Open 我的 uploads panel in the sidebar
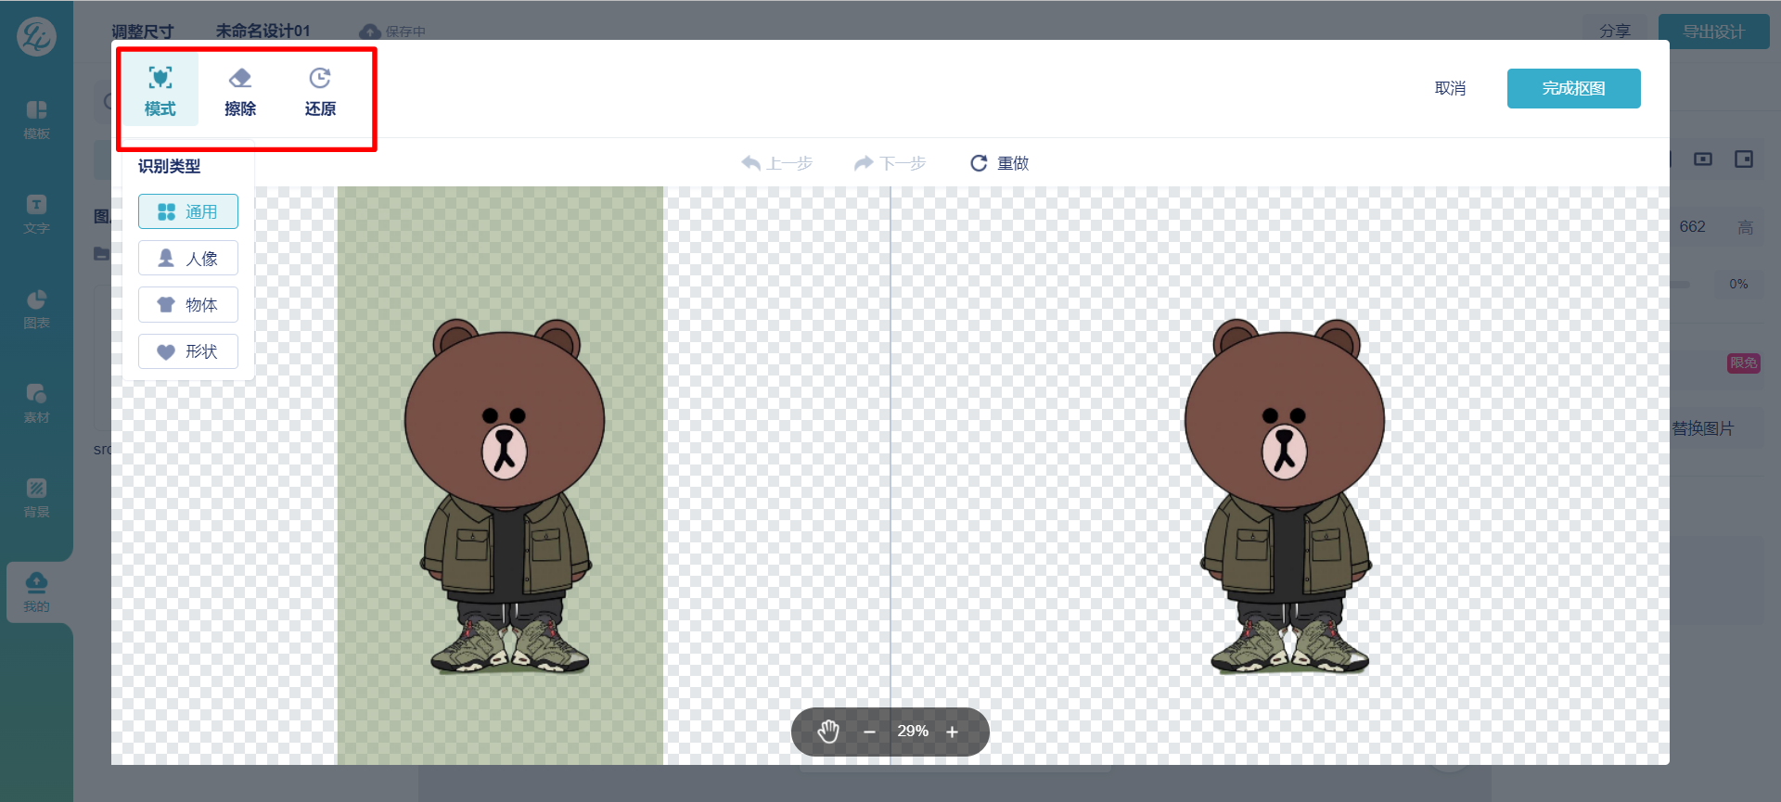This screenshot has height=802, width=1781. click(x=36, y=592)
